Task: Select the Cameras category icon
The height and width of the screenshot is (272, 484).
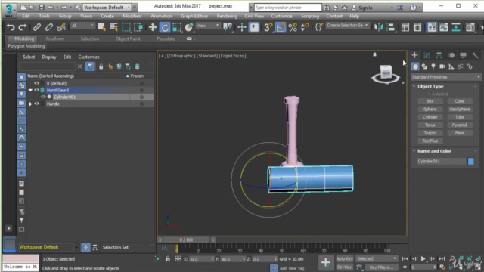Action: [442, 66]
